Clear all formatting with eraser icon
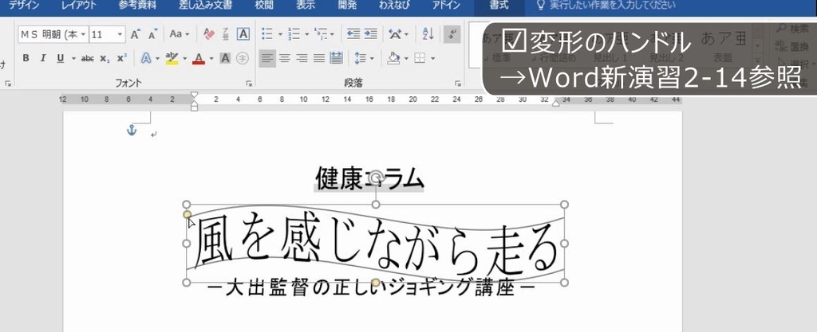The image size is (817, 332). coord(210,34)
